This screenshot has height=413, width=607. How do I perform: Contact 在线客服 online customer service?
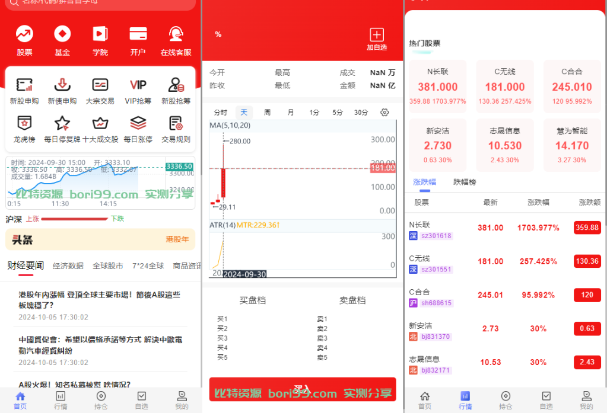[x=176, y=40]
